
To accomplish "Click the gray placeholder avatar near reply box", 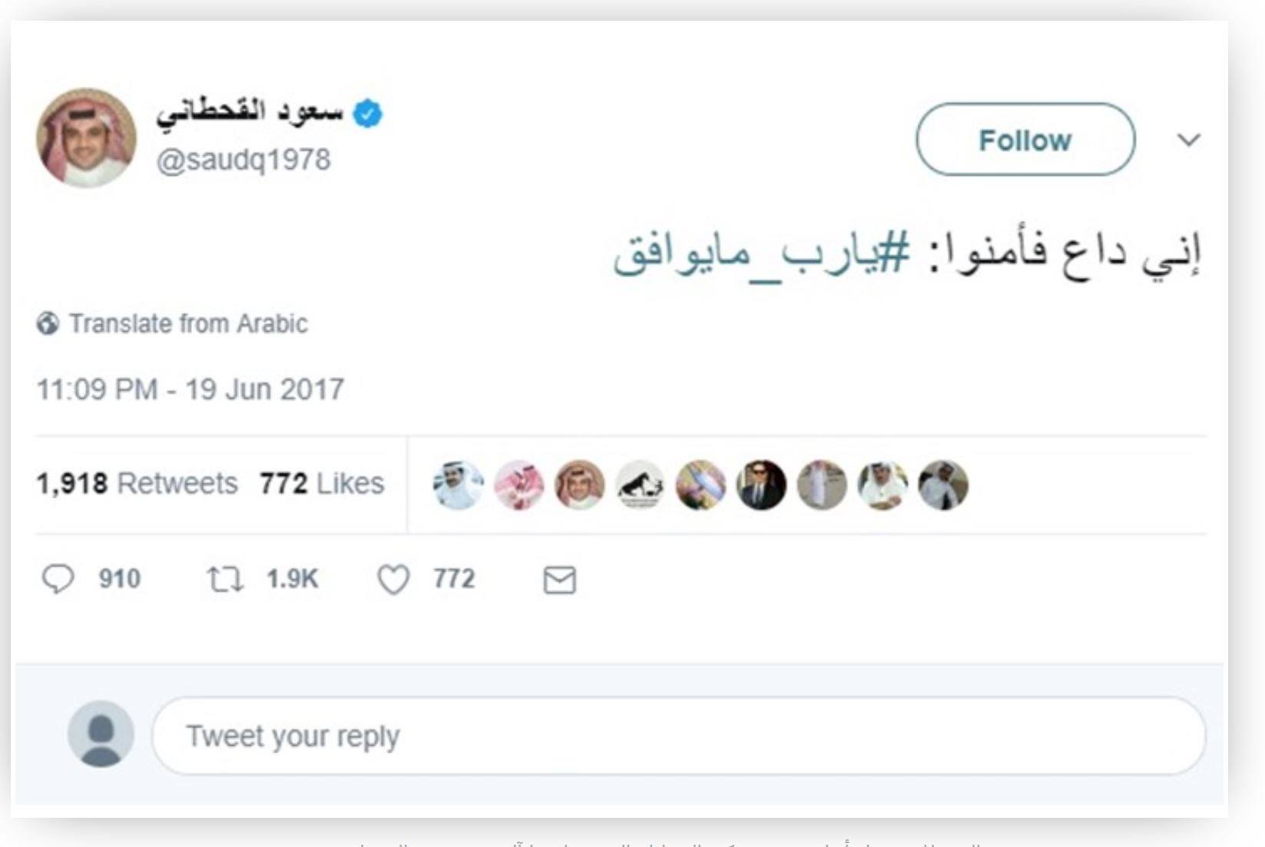I will tap(101, 734).
